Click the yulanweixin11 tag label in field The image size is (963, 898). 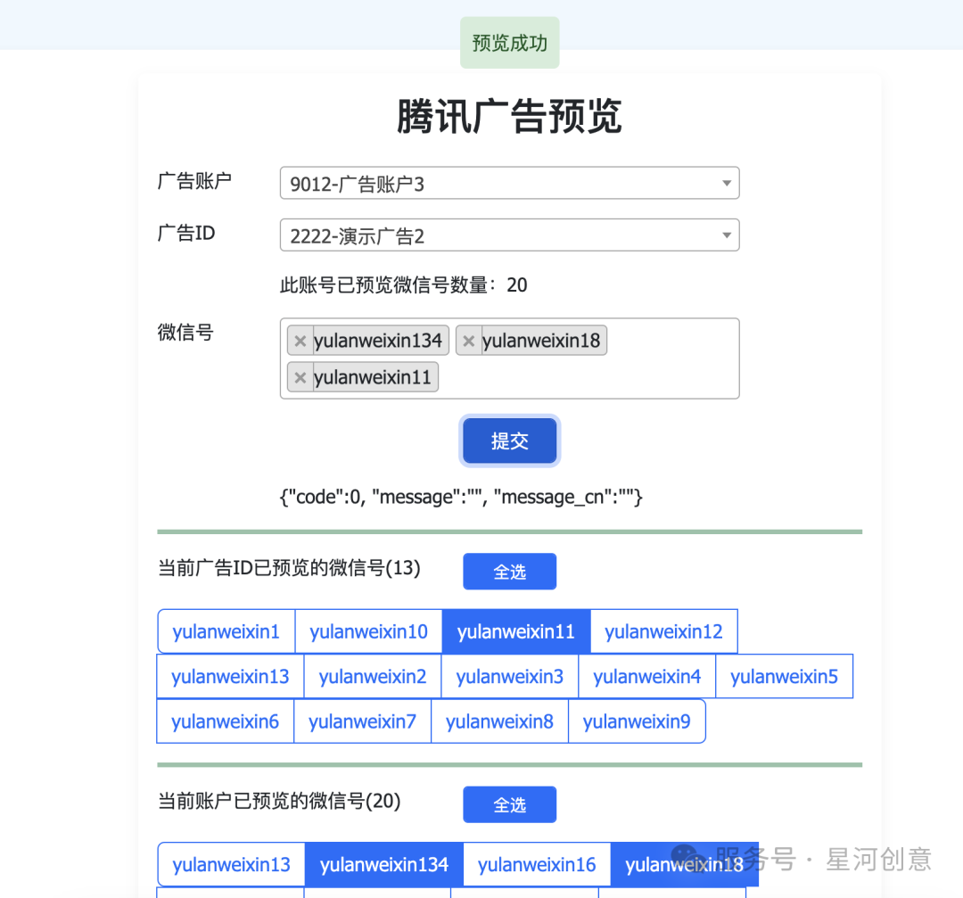point(372,378)
